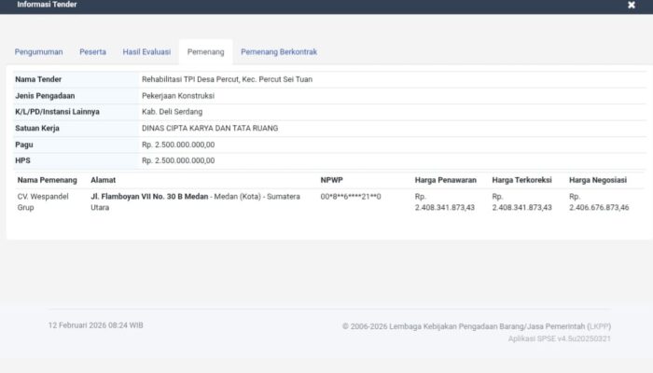Image resolution: width=653 pixels, height=373 pixels.
Task: Click the NPWP column header
Action: coord(332,179)
